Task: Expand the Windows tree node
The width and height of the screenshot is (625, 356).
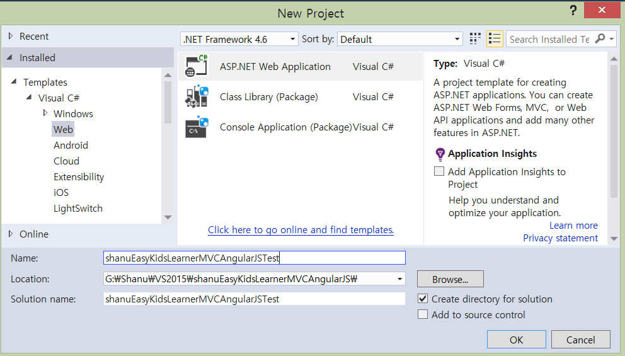Action: point(45,113)
